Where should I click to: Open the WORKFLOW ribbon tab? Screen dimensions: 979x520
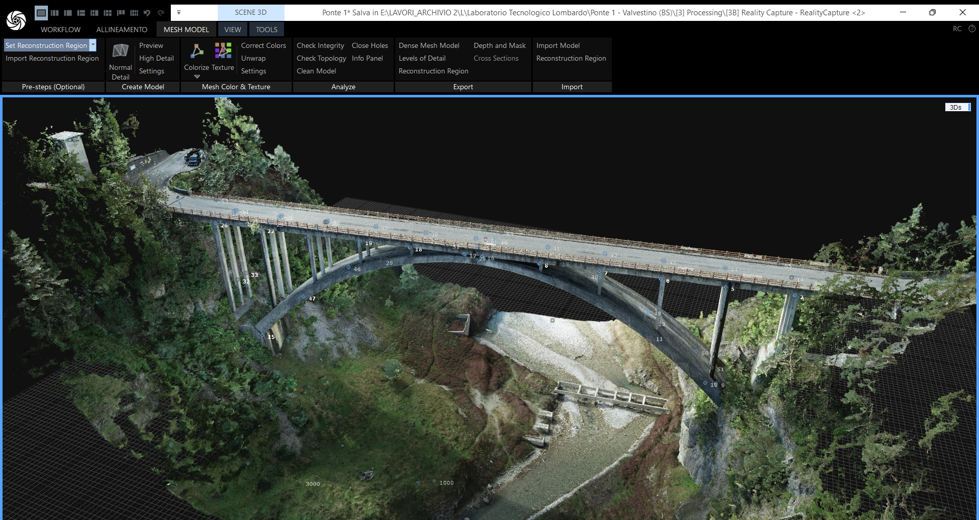coord(61,30)
